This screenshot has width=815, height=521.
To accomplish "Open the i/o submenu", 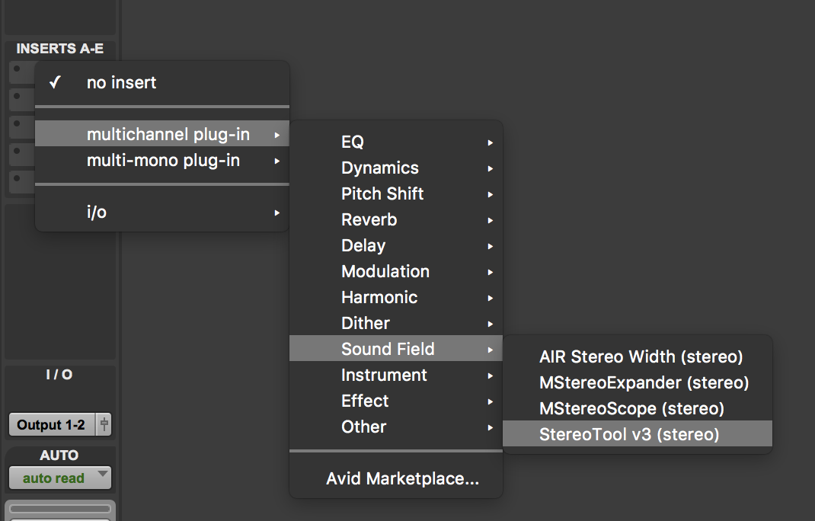I will (x=161, y=213).
